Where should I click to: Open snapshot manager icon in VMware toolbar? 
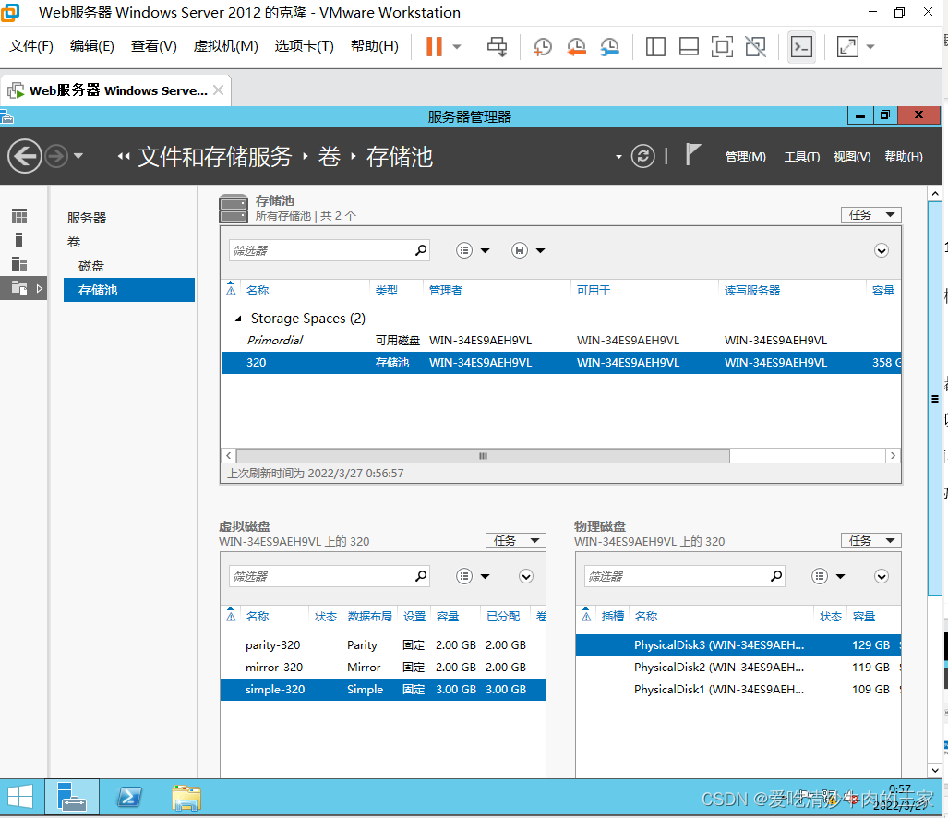coord(609,46)
